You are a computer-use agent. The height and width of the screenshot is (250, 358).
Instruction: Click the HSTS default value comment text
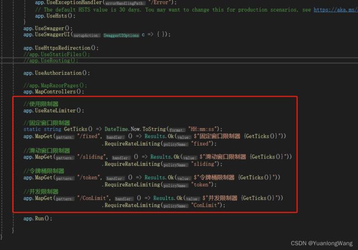coord(173,10)
